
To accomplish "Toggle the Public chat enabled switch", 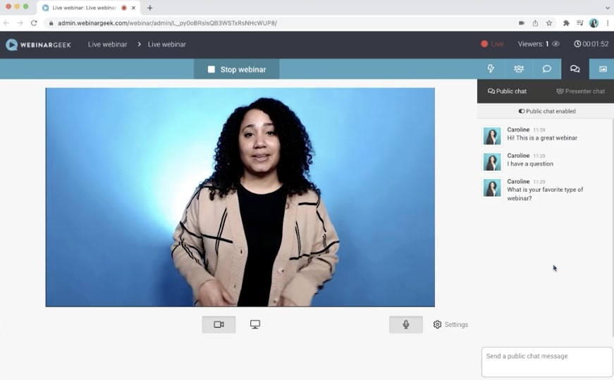I will (522, 111).
